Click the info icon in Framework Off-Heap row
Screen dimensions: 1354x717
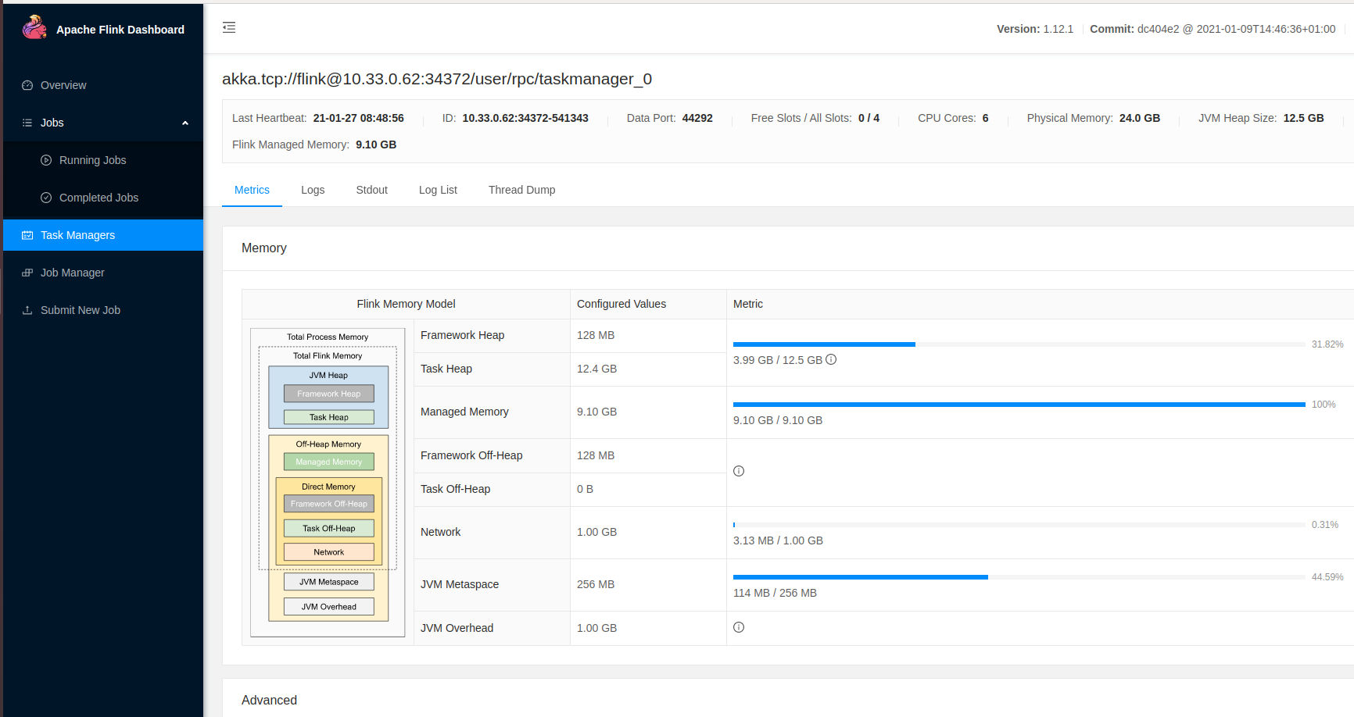[x=739, y=471]
